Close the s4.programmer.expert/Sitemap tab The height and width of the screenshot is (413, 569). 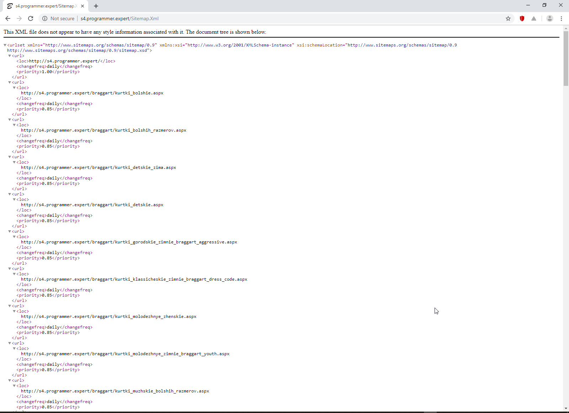point(83,6)
